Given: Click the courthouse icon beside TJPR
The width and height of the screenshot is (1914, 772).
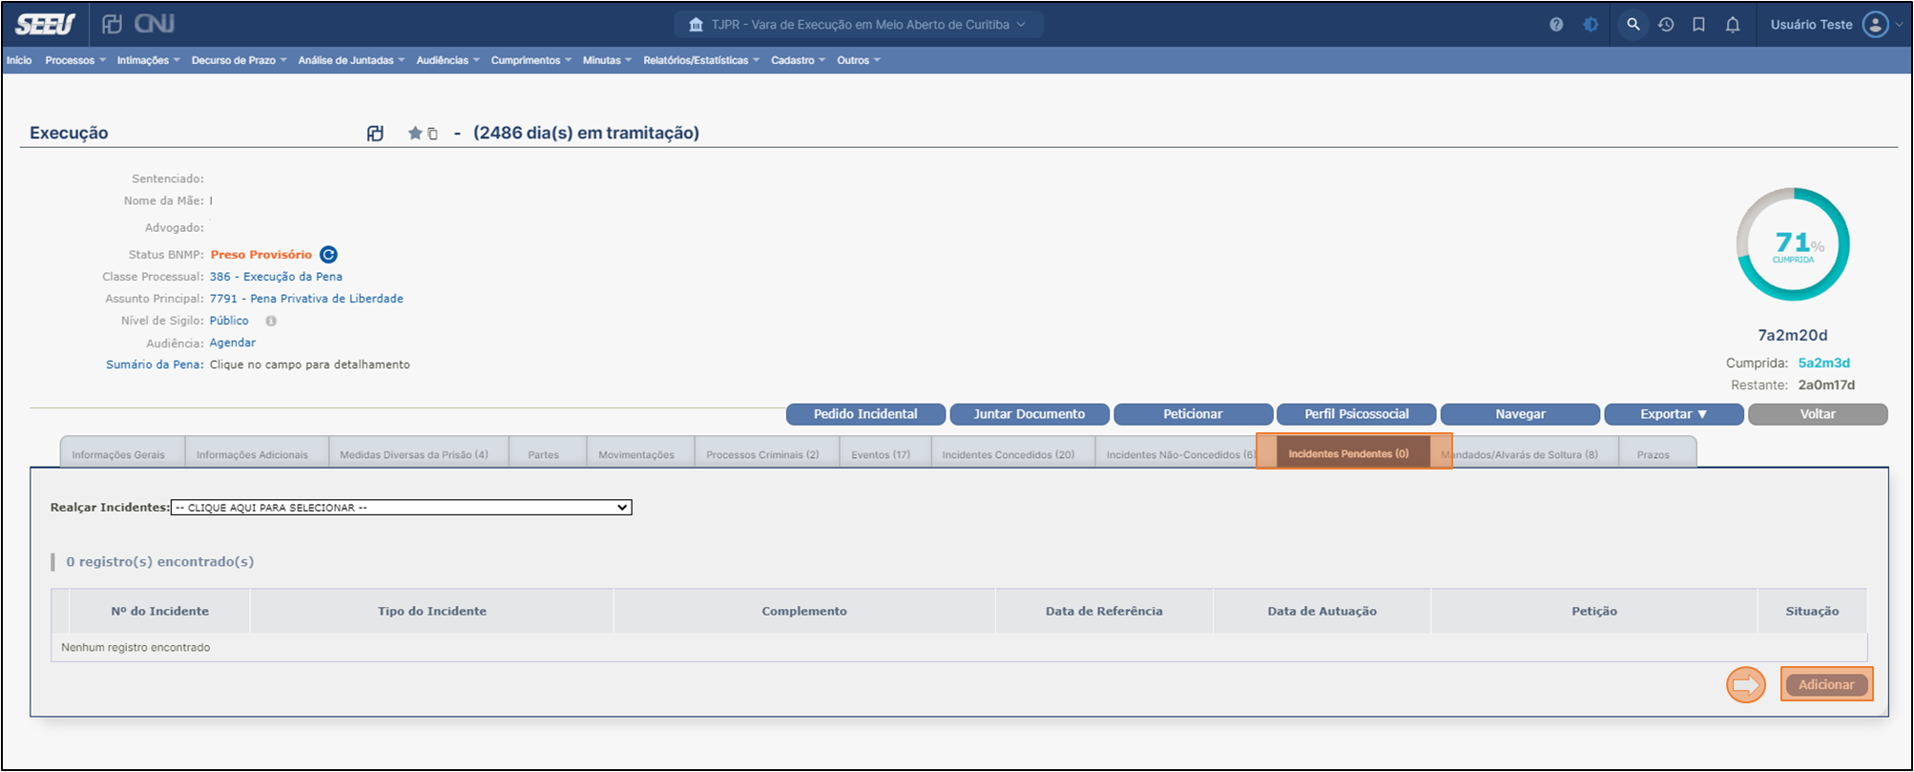Looking at the screenshot, I should coord(697,25).
